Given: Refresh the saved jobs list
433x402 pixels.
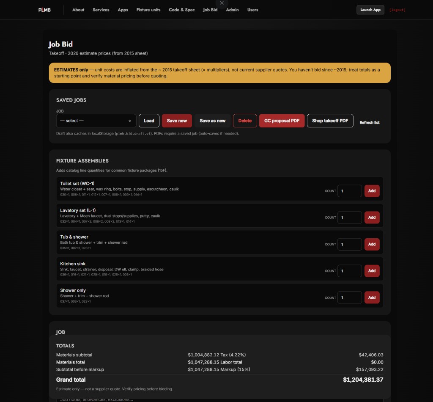Looking at the screenshot, I should click(x=370, y=122).
